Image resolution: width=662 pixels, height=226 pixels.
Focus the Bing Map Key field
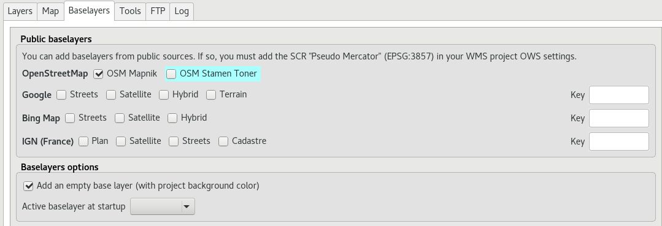(x=619, y=118)
